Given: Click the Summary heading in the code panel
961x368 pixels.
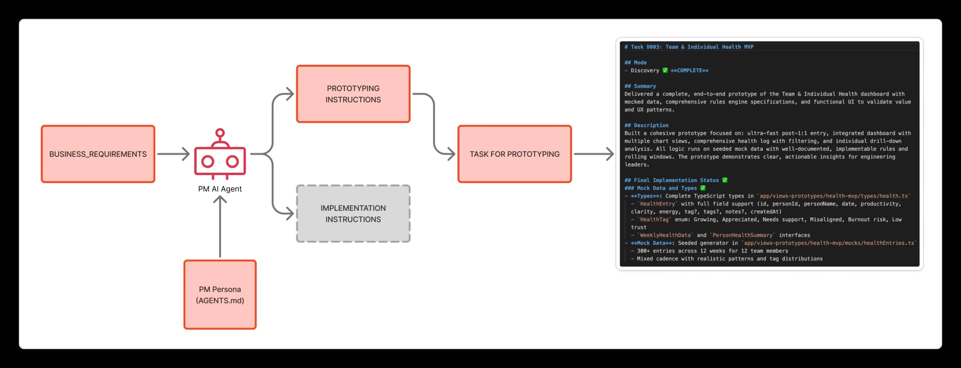Looking at the screenshot, I should coord(640,86).
